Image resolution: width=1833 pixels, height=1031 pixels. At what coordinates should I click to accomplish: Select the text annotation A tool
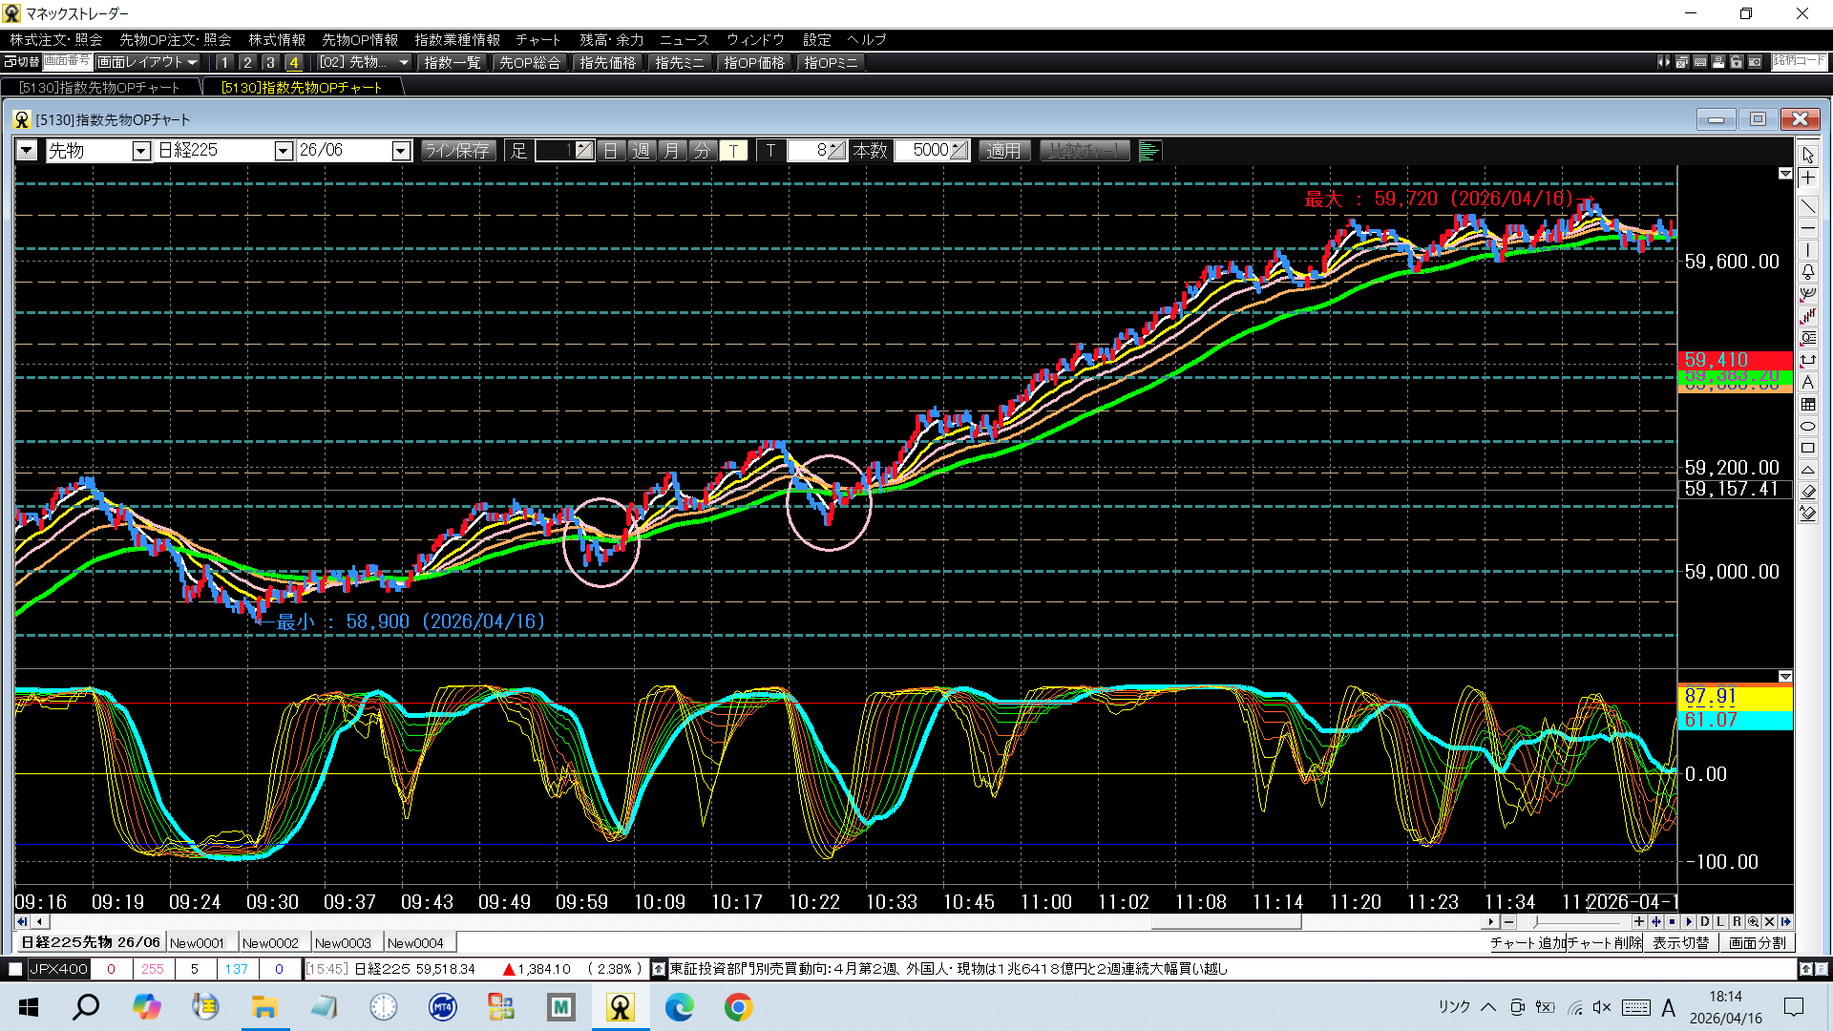pos(1808,382)
